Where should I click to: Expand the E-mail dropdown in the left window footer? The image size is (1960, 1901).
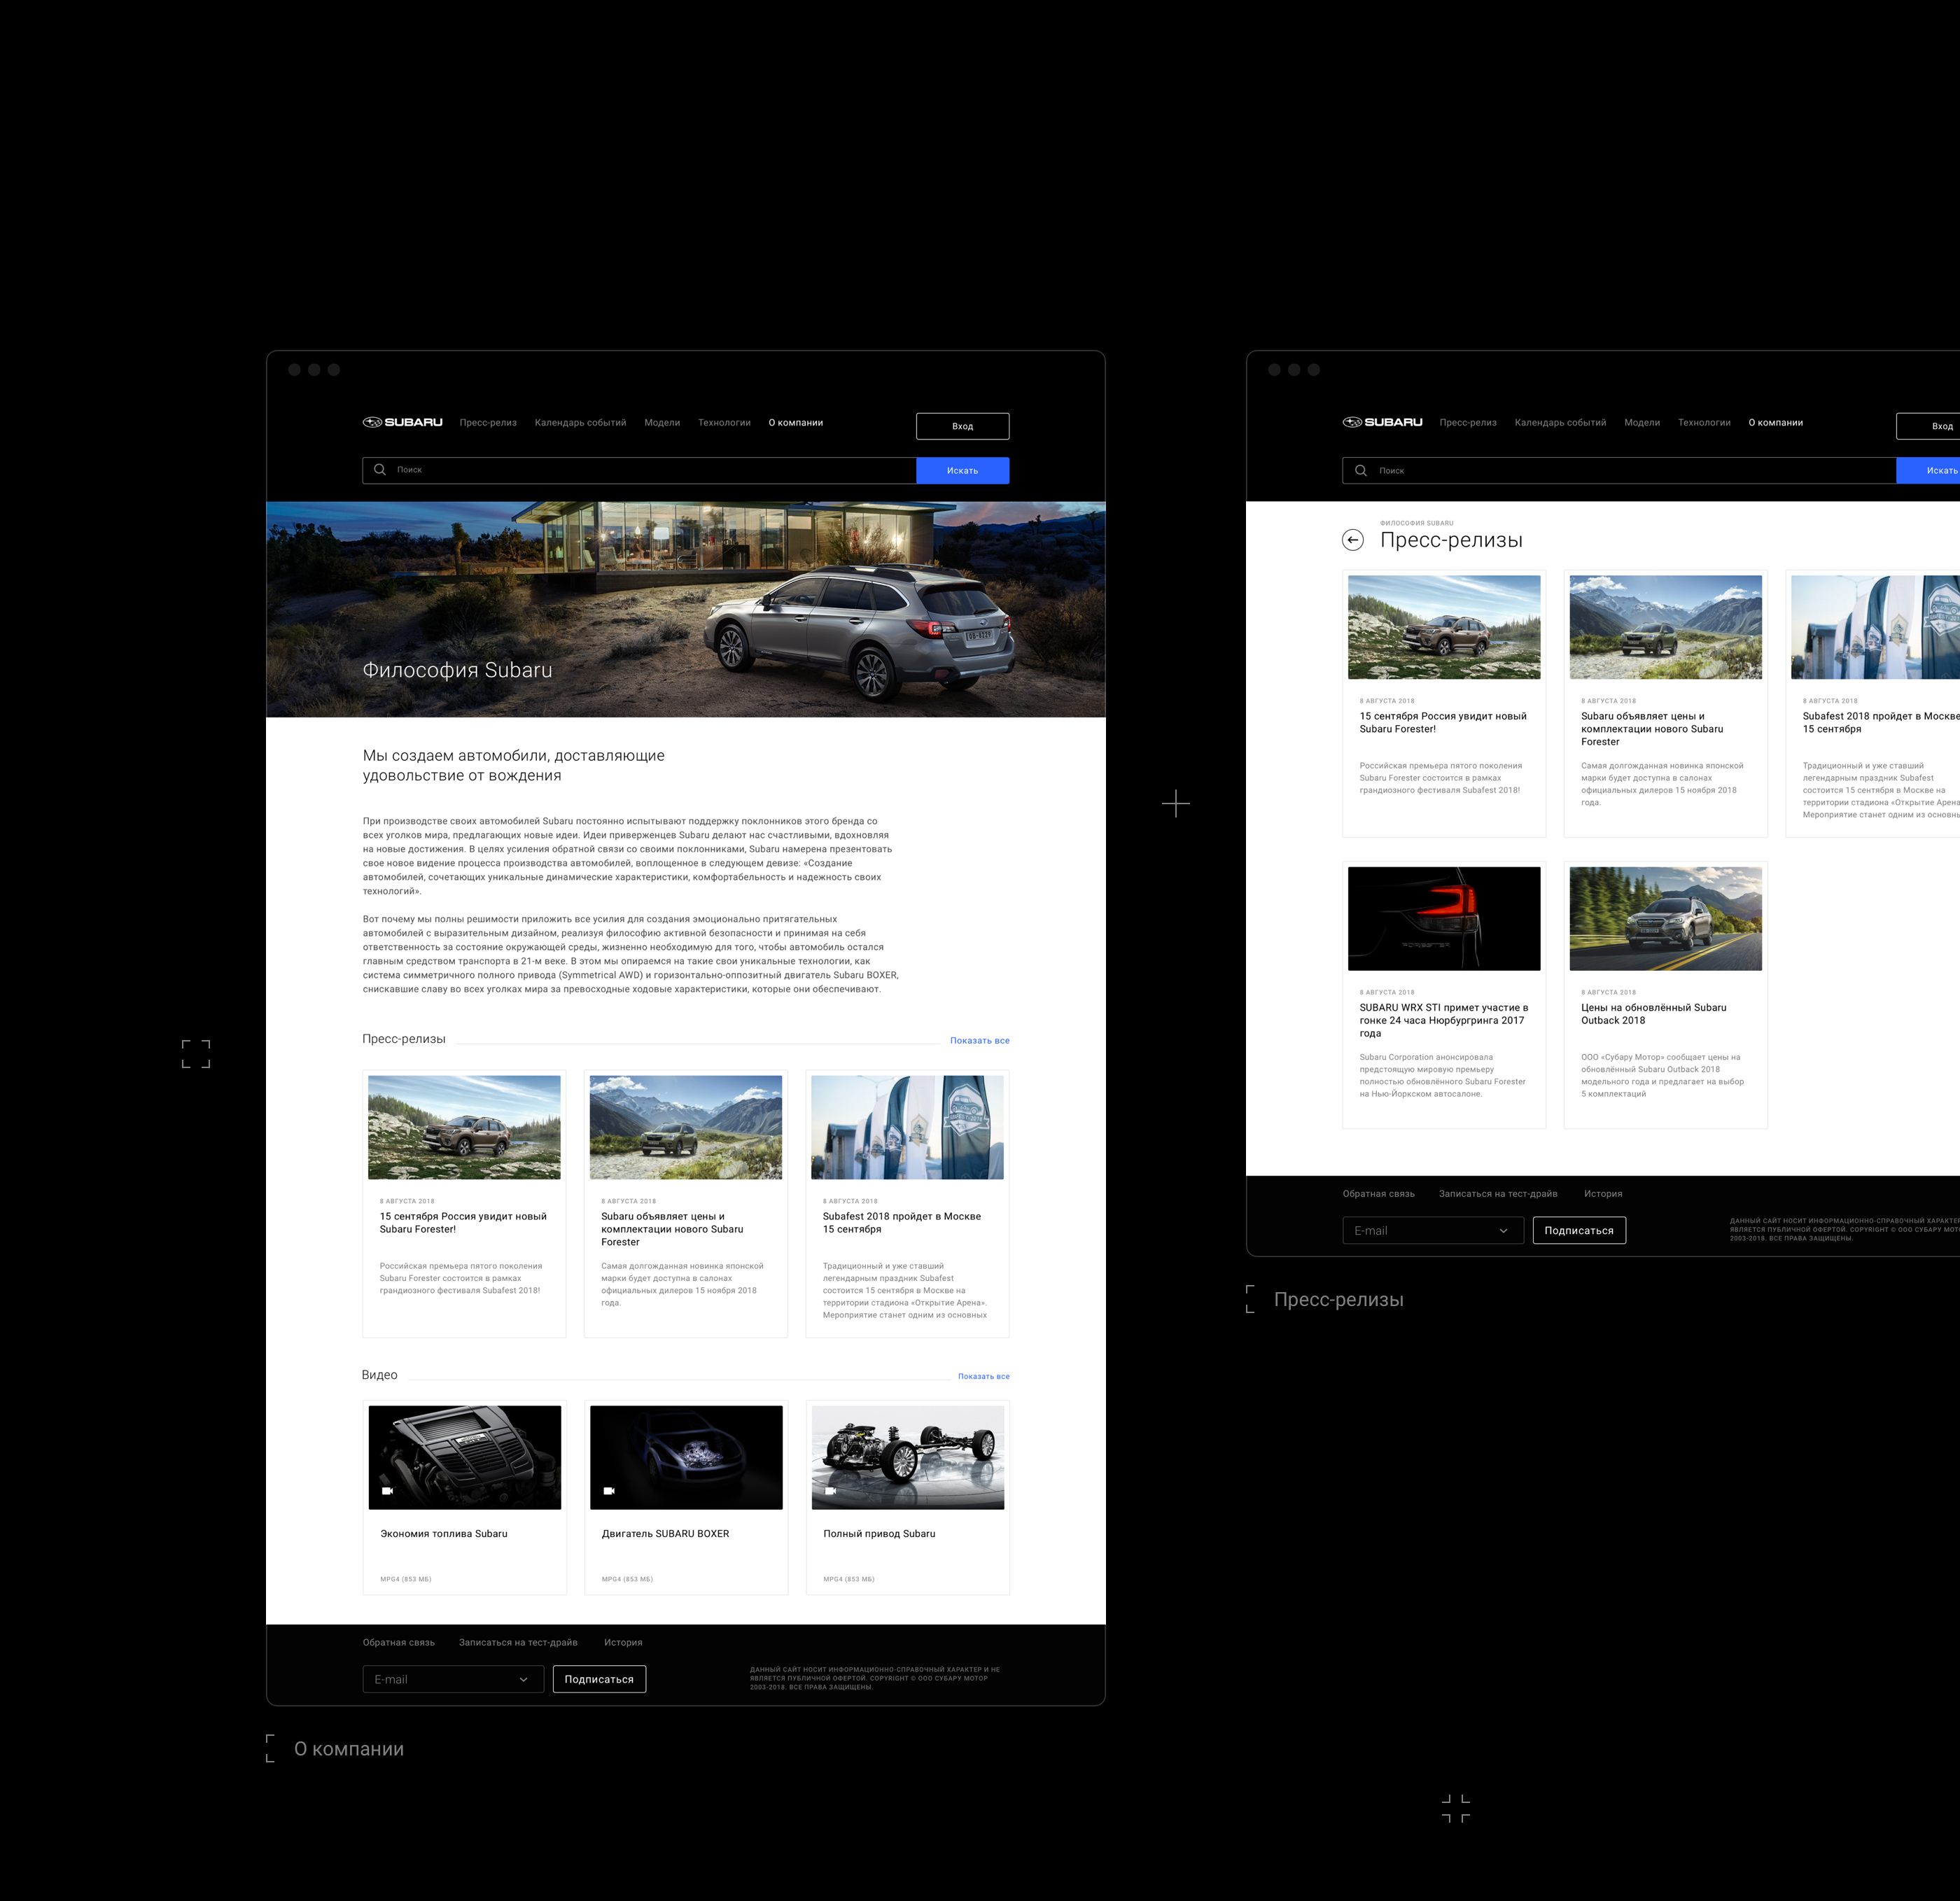tap(523, 1680)
